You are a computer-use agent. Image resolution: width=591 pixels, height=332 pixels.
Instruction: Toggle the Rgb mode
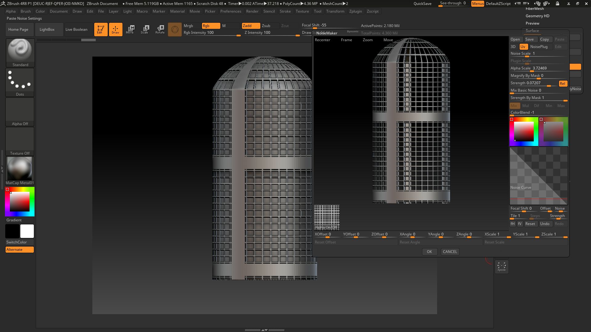(x=211, y=26)
